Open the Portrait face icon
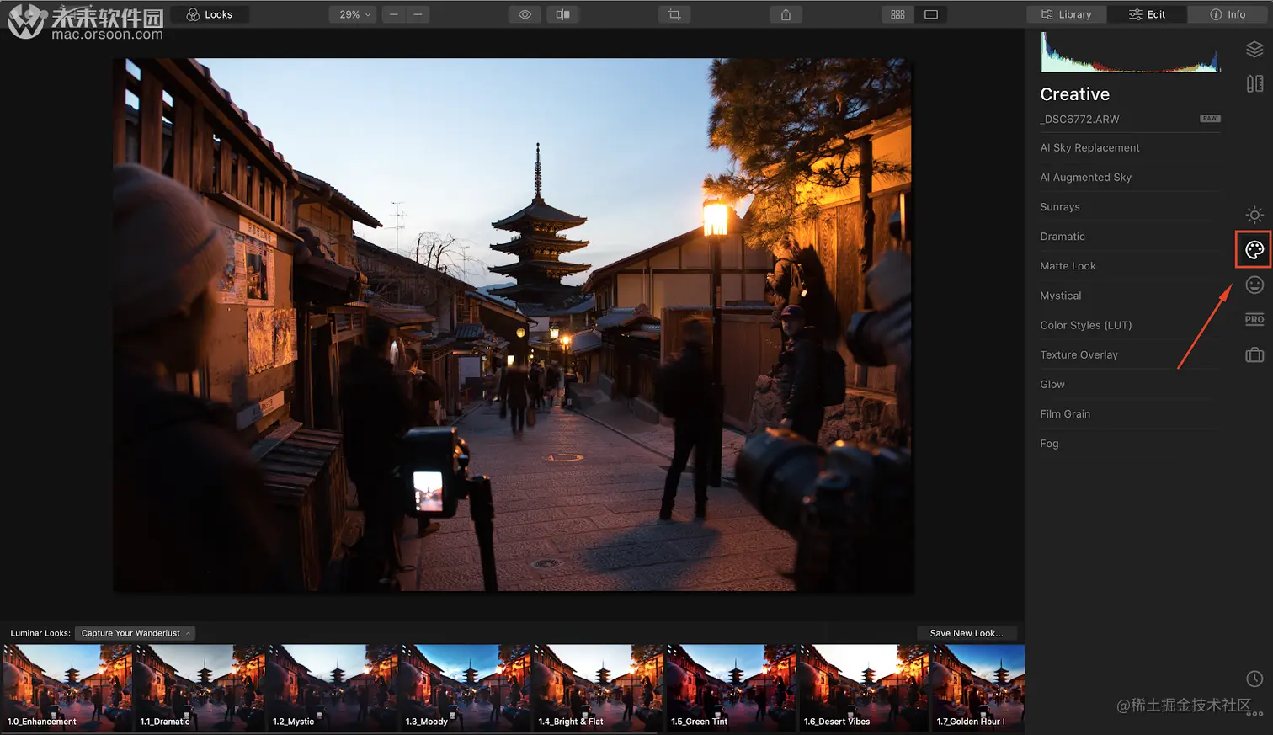Image resolution: width=1273 pixels, height=735 pixels. (1254, 285)
